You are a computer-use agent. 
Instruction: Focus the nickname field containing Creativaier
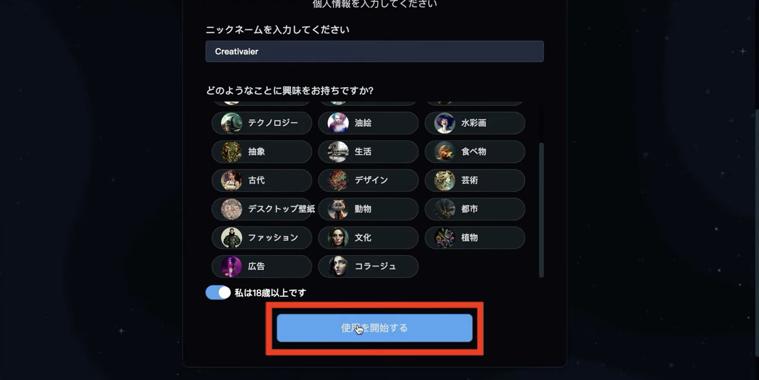click(375, 51)
